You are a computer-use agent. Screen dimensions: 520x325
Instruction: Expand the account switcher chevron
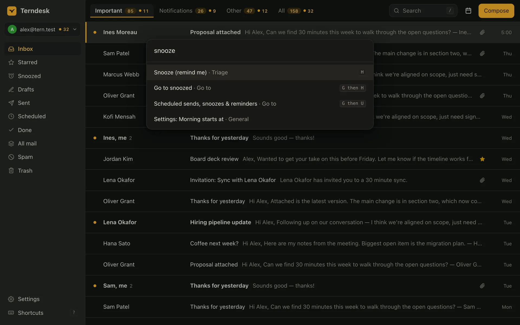[75, 29]
